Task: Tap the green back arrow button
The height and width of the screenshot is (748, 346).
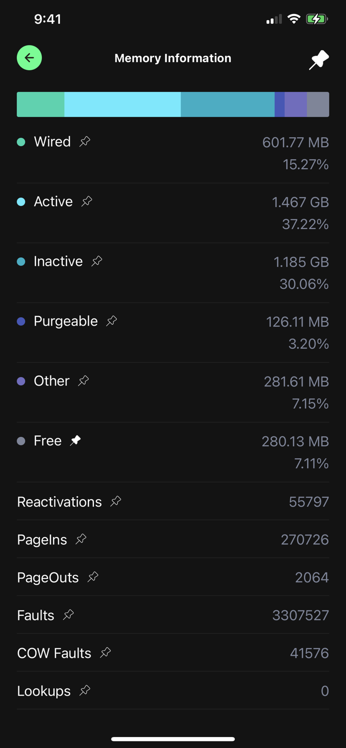Action: 29,58
